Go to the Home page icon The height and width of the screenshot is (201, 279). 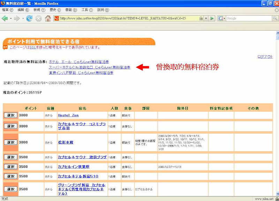pos(48,18)
